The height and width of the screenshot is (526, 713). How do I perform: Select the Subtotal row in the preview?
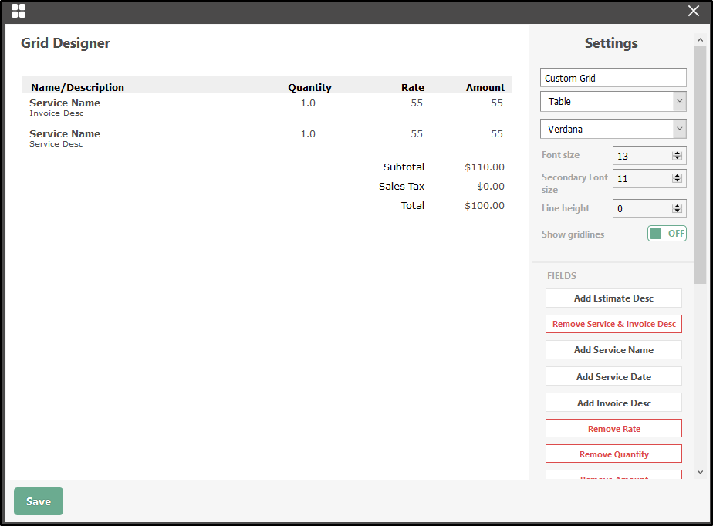[404, 167]
